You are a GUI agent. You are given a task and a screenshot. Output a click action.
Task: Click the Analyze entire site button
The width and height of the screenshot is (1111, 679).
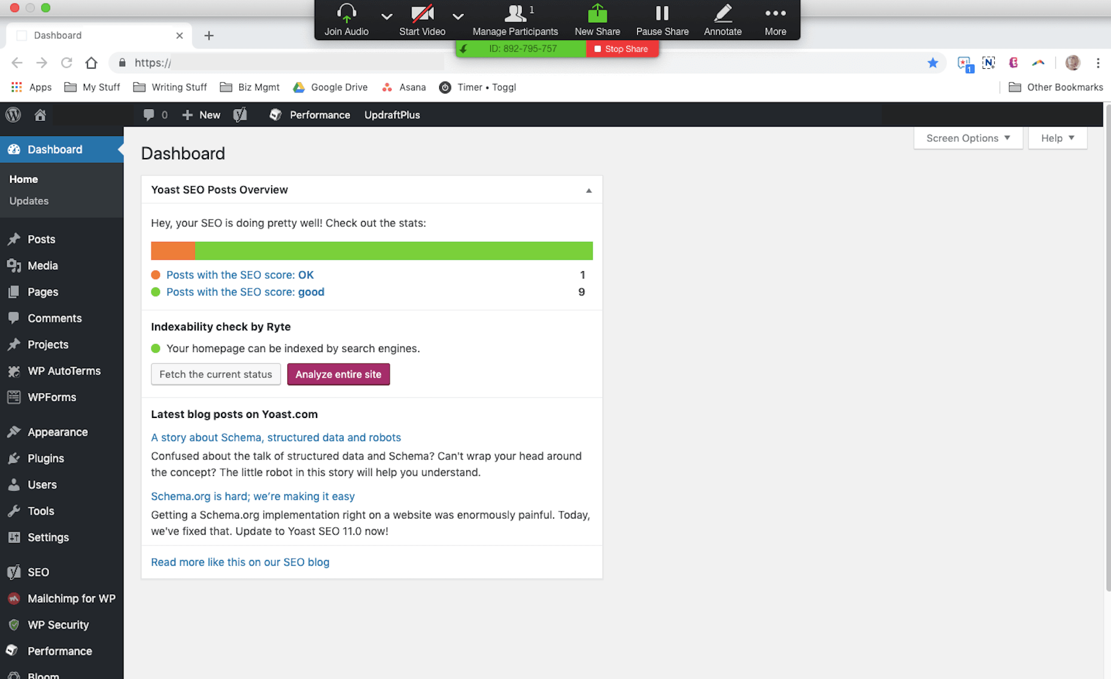pos(338,374)
